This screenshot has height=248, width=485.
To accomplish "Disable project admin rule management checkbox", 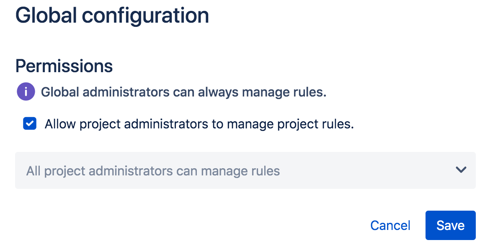I will click(x=30, y=124).
